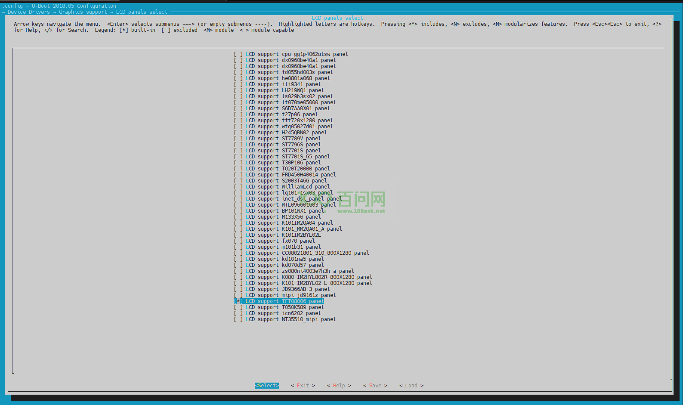Toggle the ST7789V panel checkbox
The width and height of the screenshot is (683, 405).
[x=238, y=139]
